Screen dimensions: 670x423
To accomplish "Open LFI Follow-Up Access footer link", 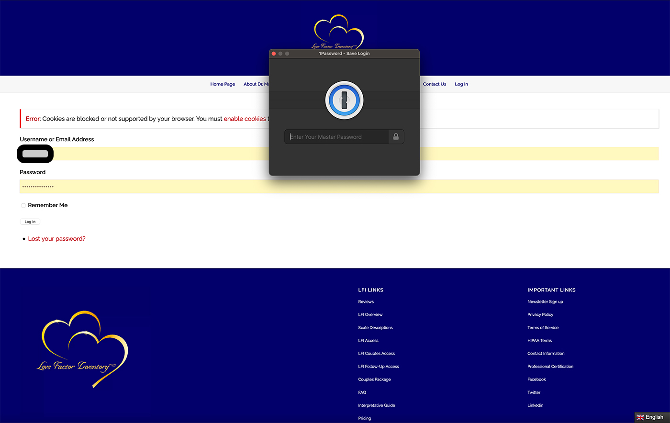I will (379, 367).
